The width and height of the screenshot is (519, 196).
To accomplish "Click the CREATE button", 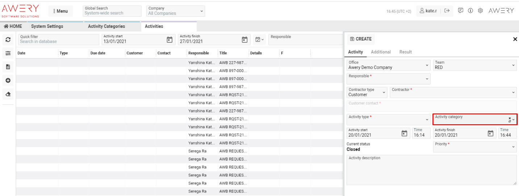I will tap(361, 39).
